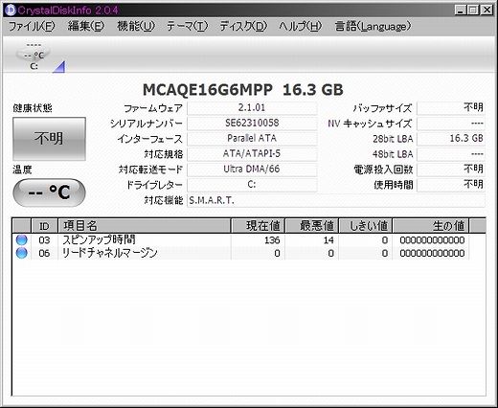Open the 言語(Language) menu
This screenshot has height=408, width=498.
[x=373, y=26]
